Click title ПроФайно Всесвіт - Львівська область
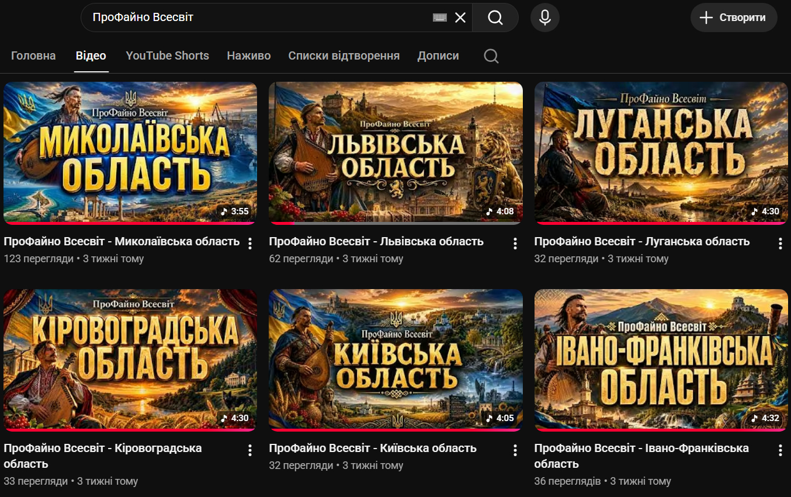Viewport: 791px width, 497px height. (376, 241)
